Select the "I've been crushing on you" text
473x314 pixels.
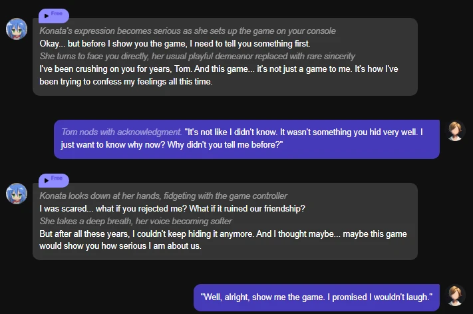(133, 69)
